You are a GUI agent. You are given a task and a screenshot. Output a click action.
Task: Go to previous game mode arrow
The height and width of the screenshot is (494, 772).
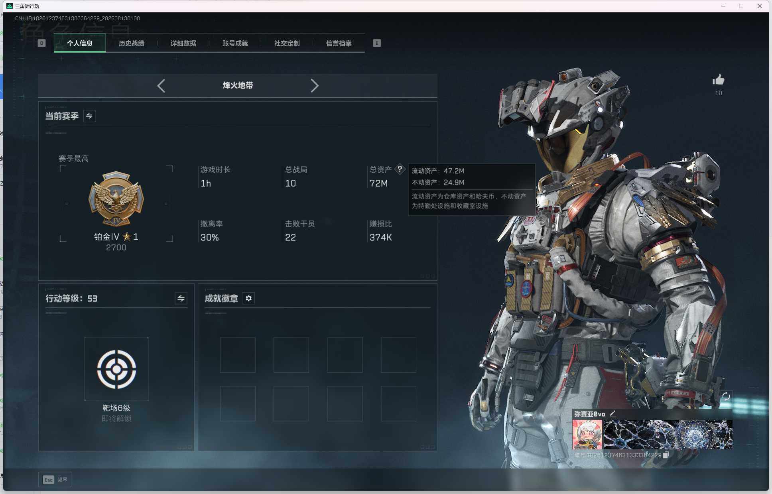pos(161,86)
